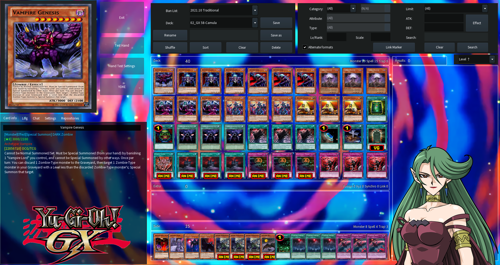Image resolution: width=500 pixels, height=265 pixels.
Task: Open the Settings tab
Action: 50,118
